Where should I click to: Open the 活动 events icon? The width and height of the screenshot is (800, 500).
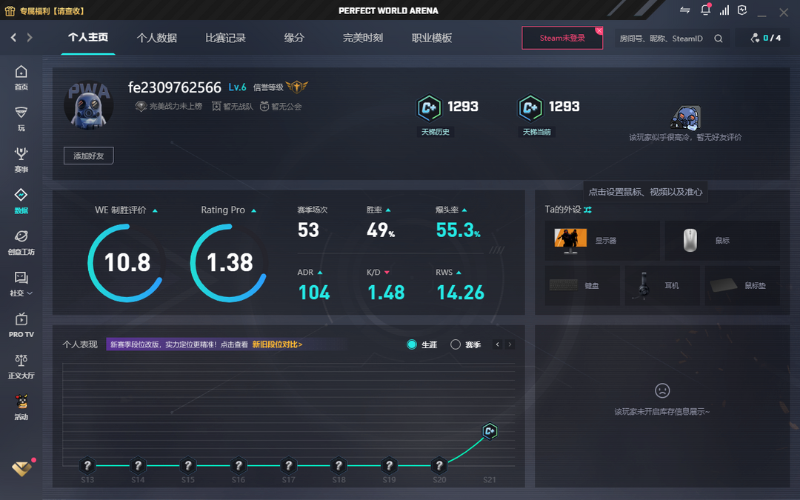(21, 406)
